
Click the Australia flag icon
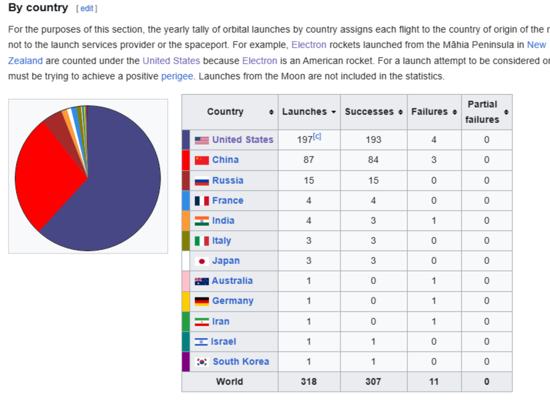click(x=201, y=281)
